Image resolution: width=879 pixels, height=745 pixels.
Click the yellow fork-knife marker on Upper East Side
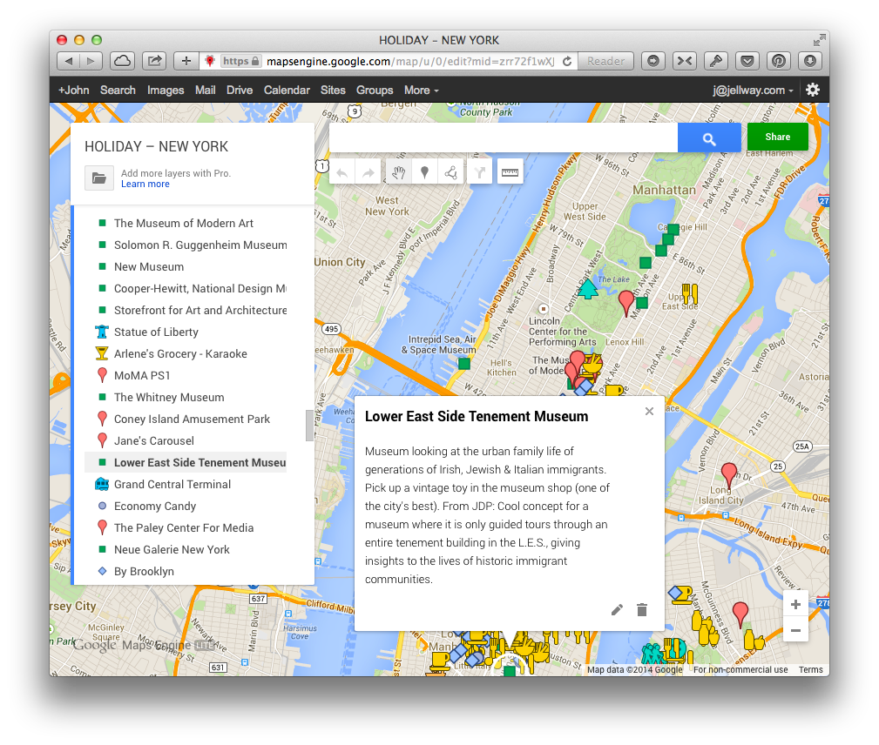(690, 293)
